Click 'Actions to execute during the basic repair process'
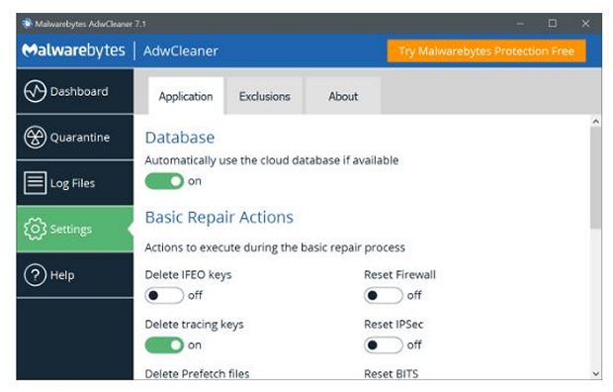Screen dimensions: 613x392 (x=275, y=247)
